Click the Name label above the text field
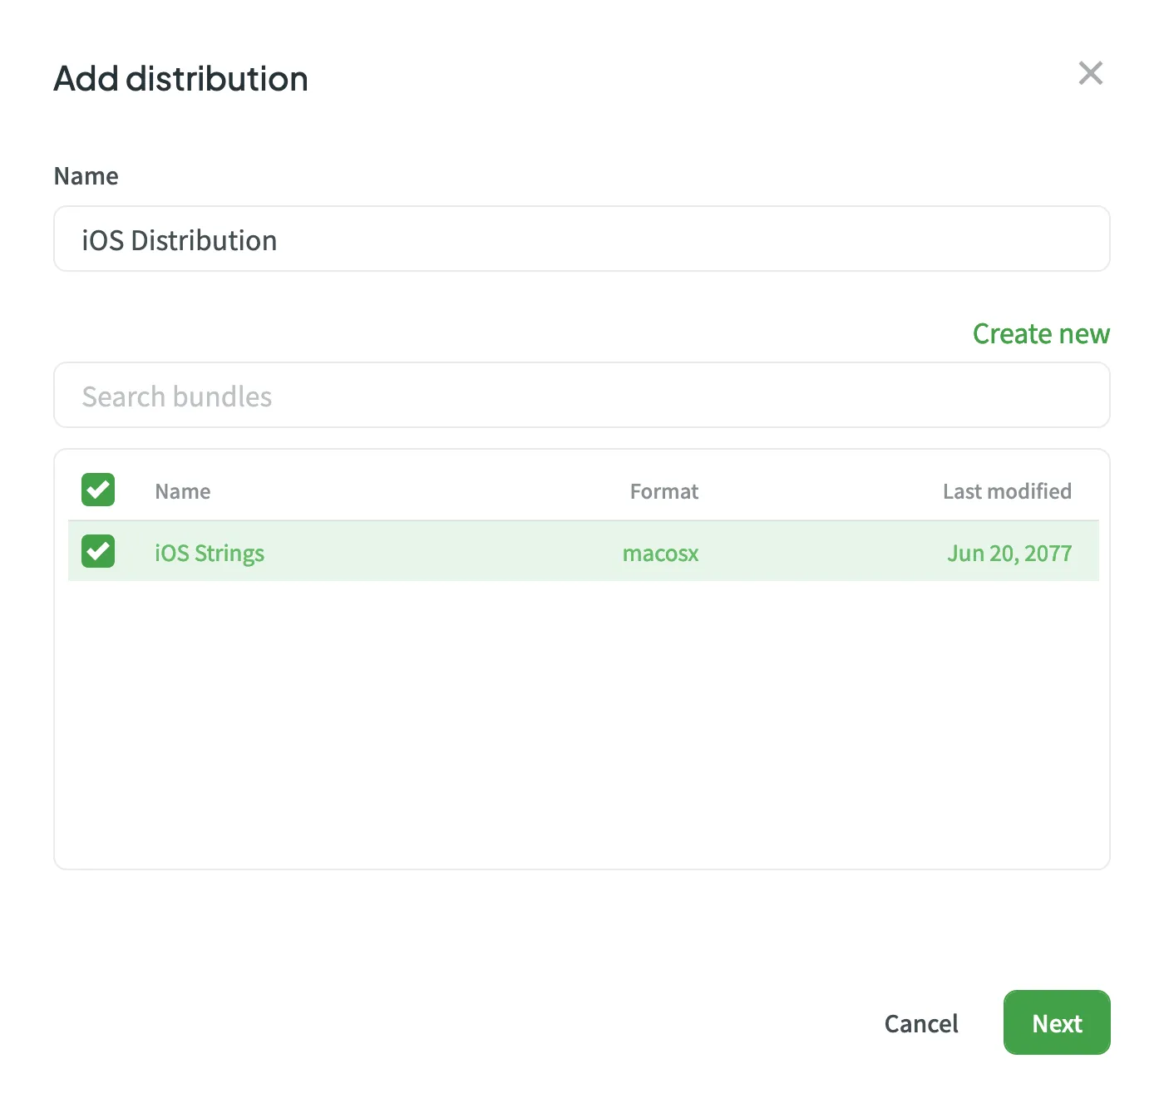Screen dimensions: 1164x1108 coord(86,175)
